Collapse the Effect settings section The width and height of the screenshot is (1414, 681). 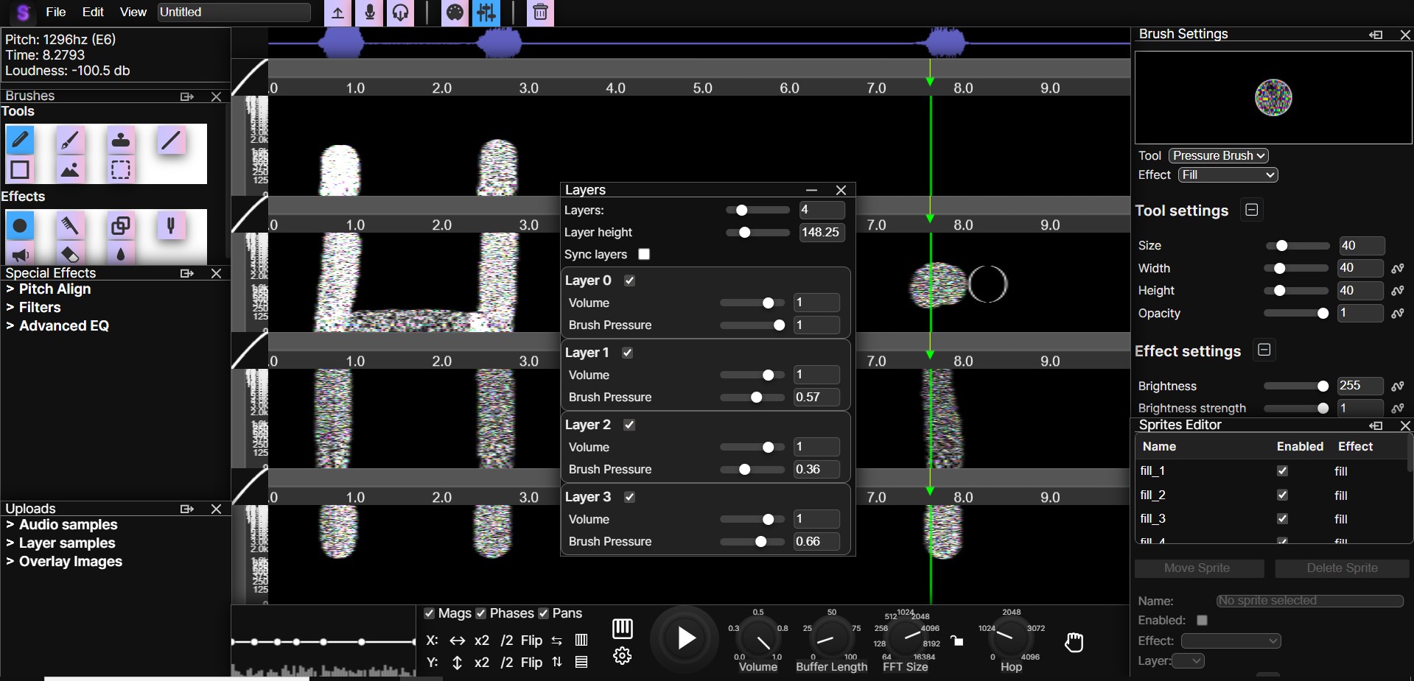(x=1264, y=350)
